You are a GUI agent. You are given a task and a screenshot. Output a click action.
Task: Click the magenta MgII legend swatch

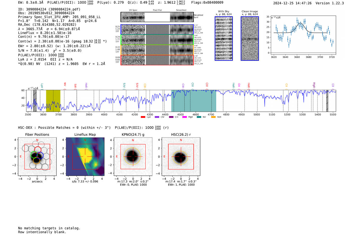(185, 117)
